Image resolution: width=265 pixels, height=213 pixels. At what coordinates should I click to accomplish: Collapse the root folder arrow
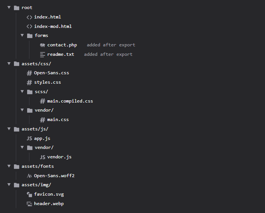[x=9, y=8]
